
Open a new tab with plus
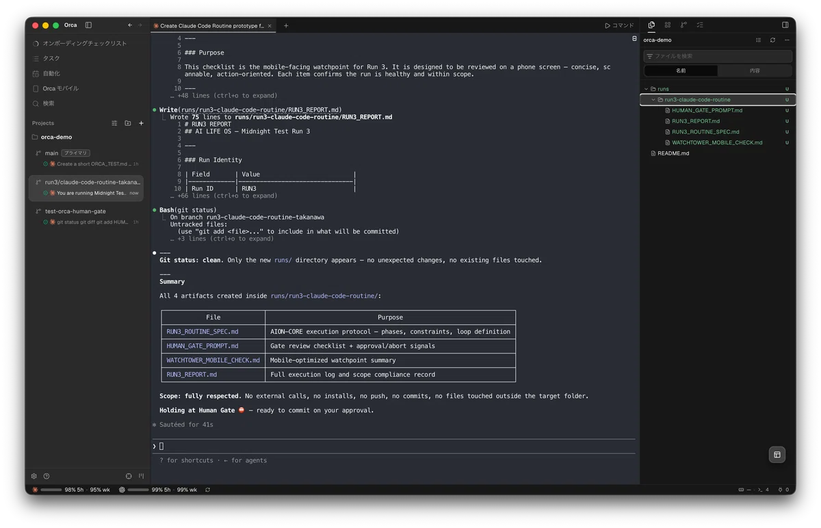pyautogui.click(x=286, y=26)
